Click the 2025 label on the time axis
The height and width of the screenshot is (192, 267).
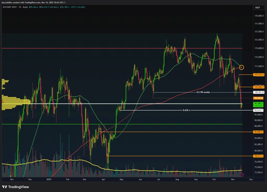coord(49,179)
